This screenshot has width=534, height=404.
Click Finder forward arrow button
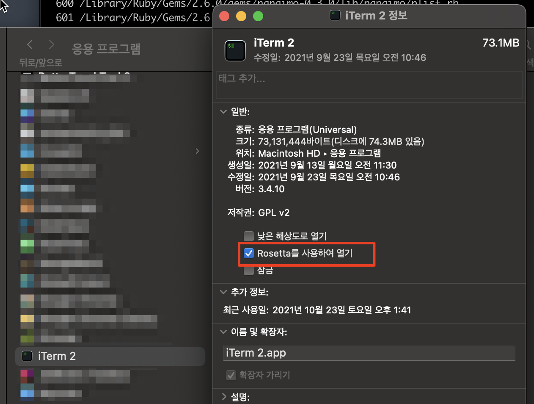click(51, 44)
